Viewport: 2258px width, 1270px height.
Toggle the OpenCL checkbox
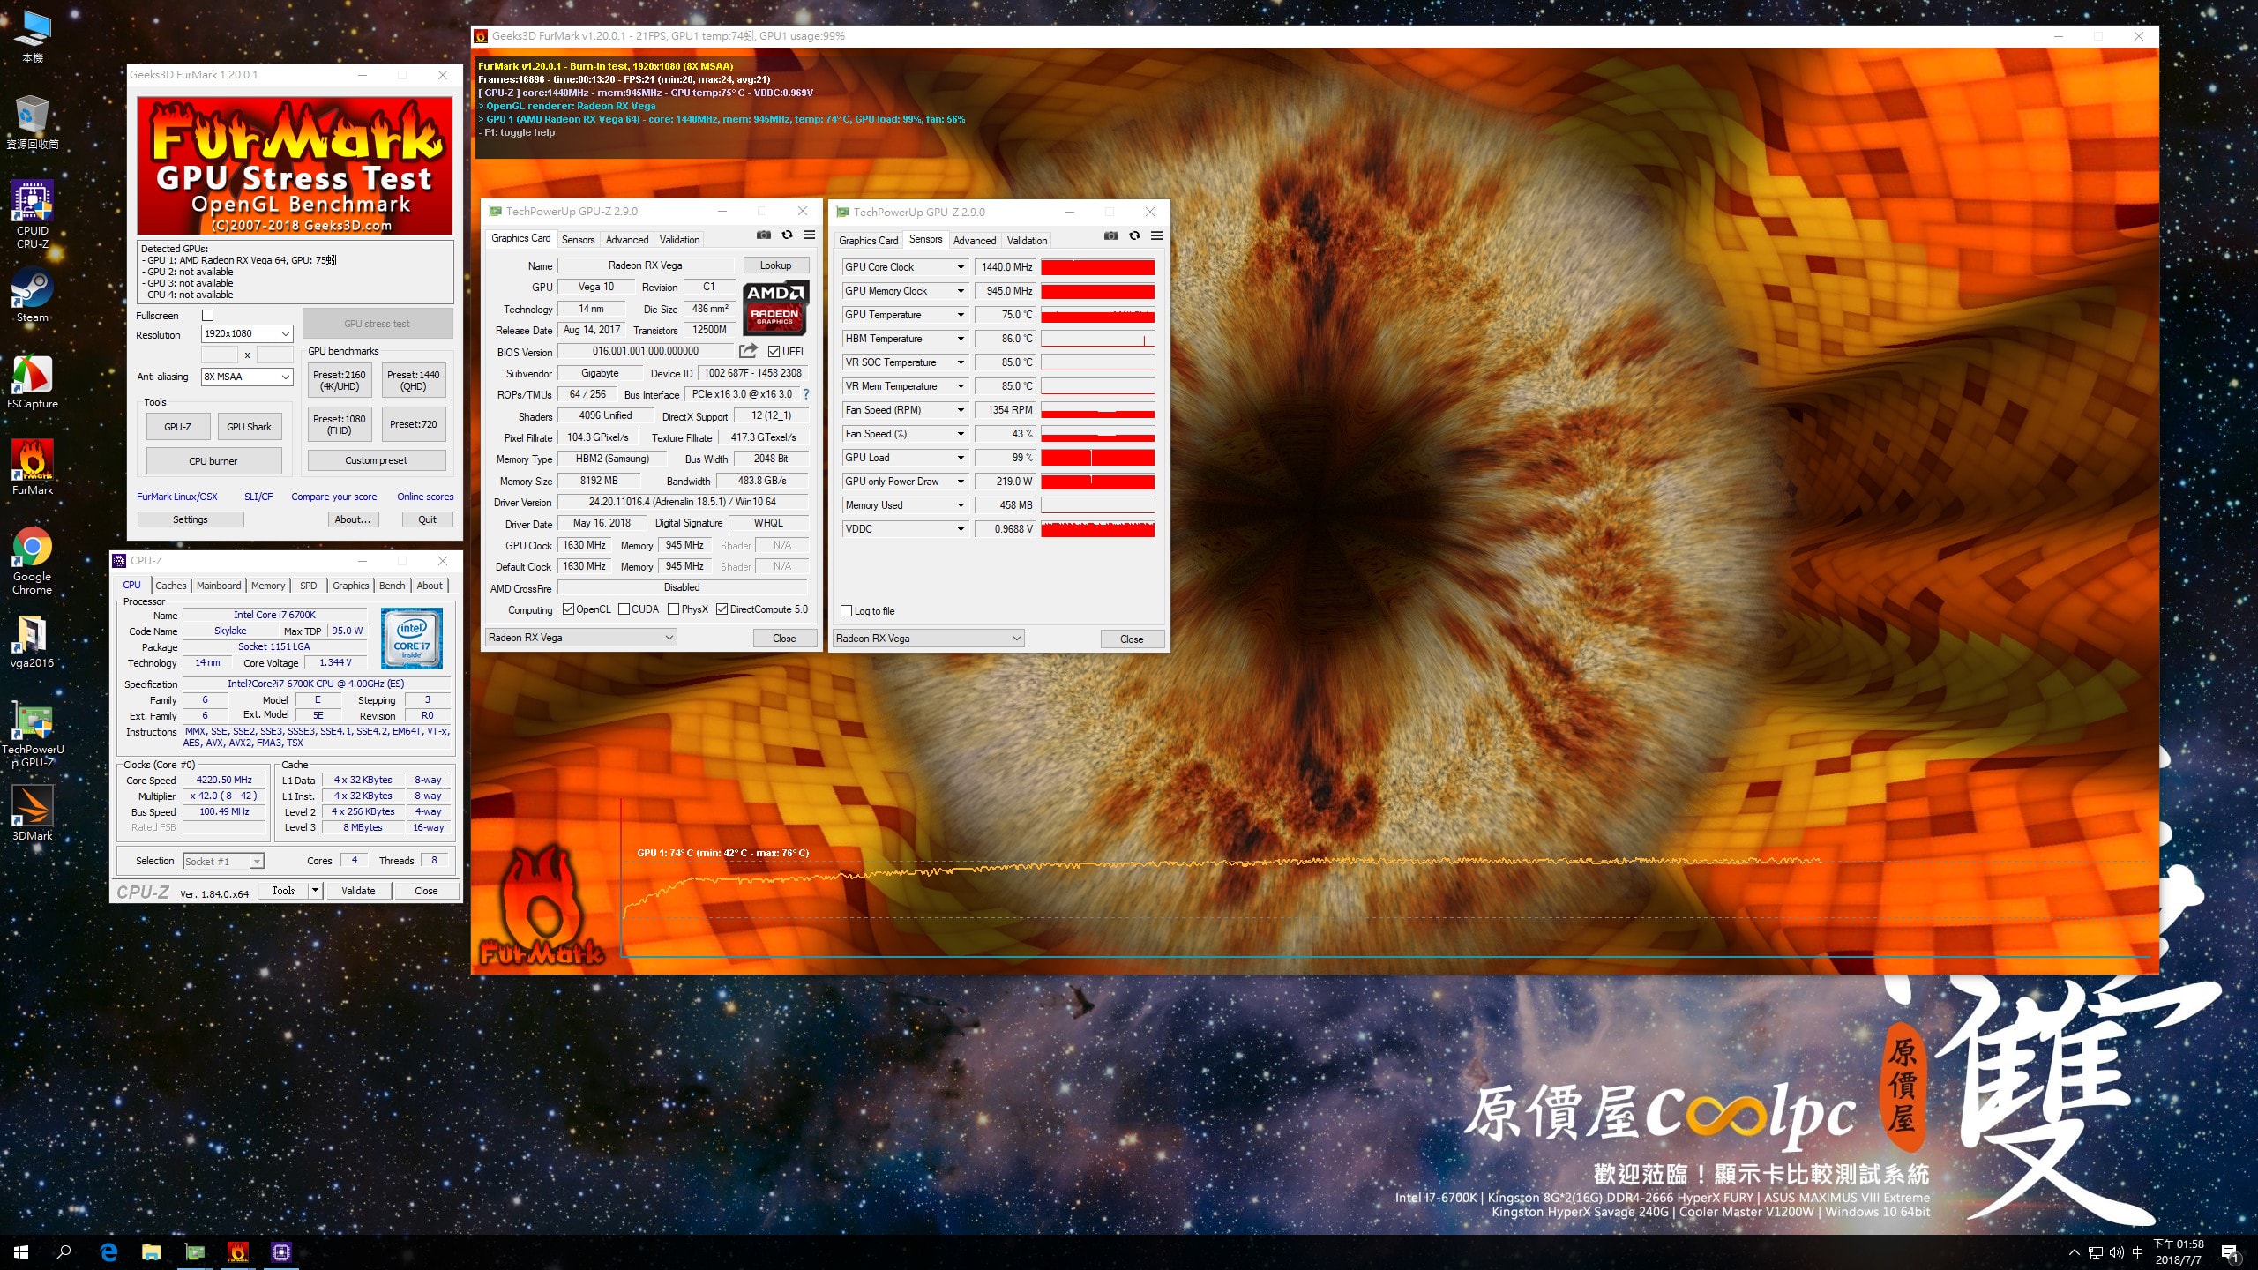pos(569,609)
